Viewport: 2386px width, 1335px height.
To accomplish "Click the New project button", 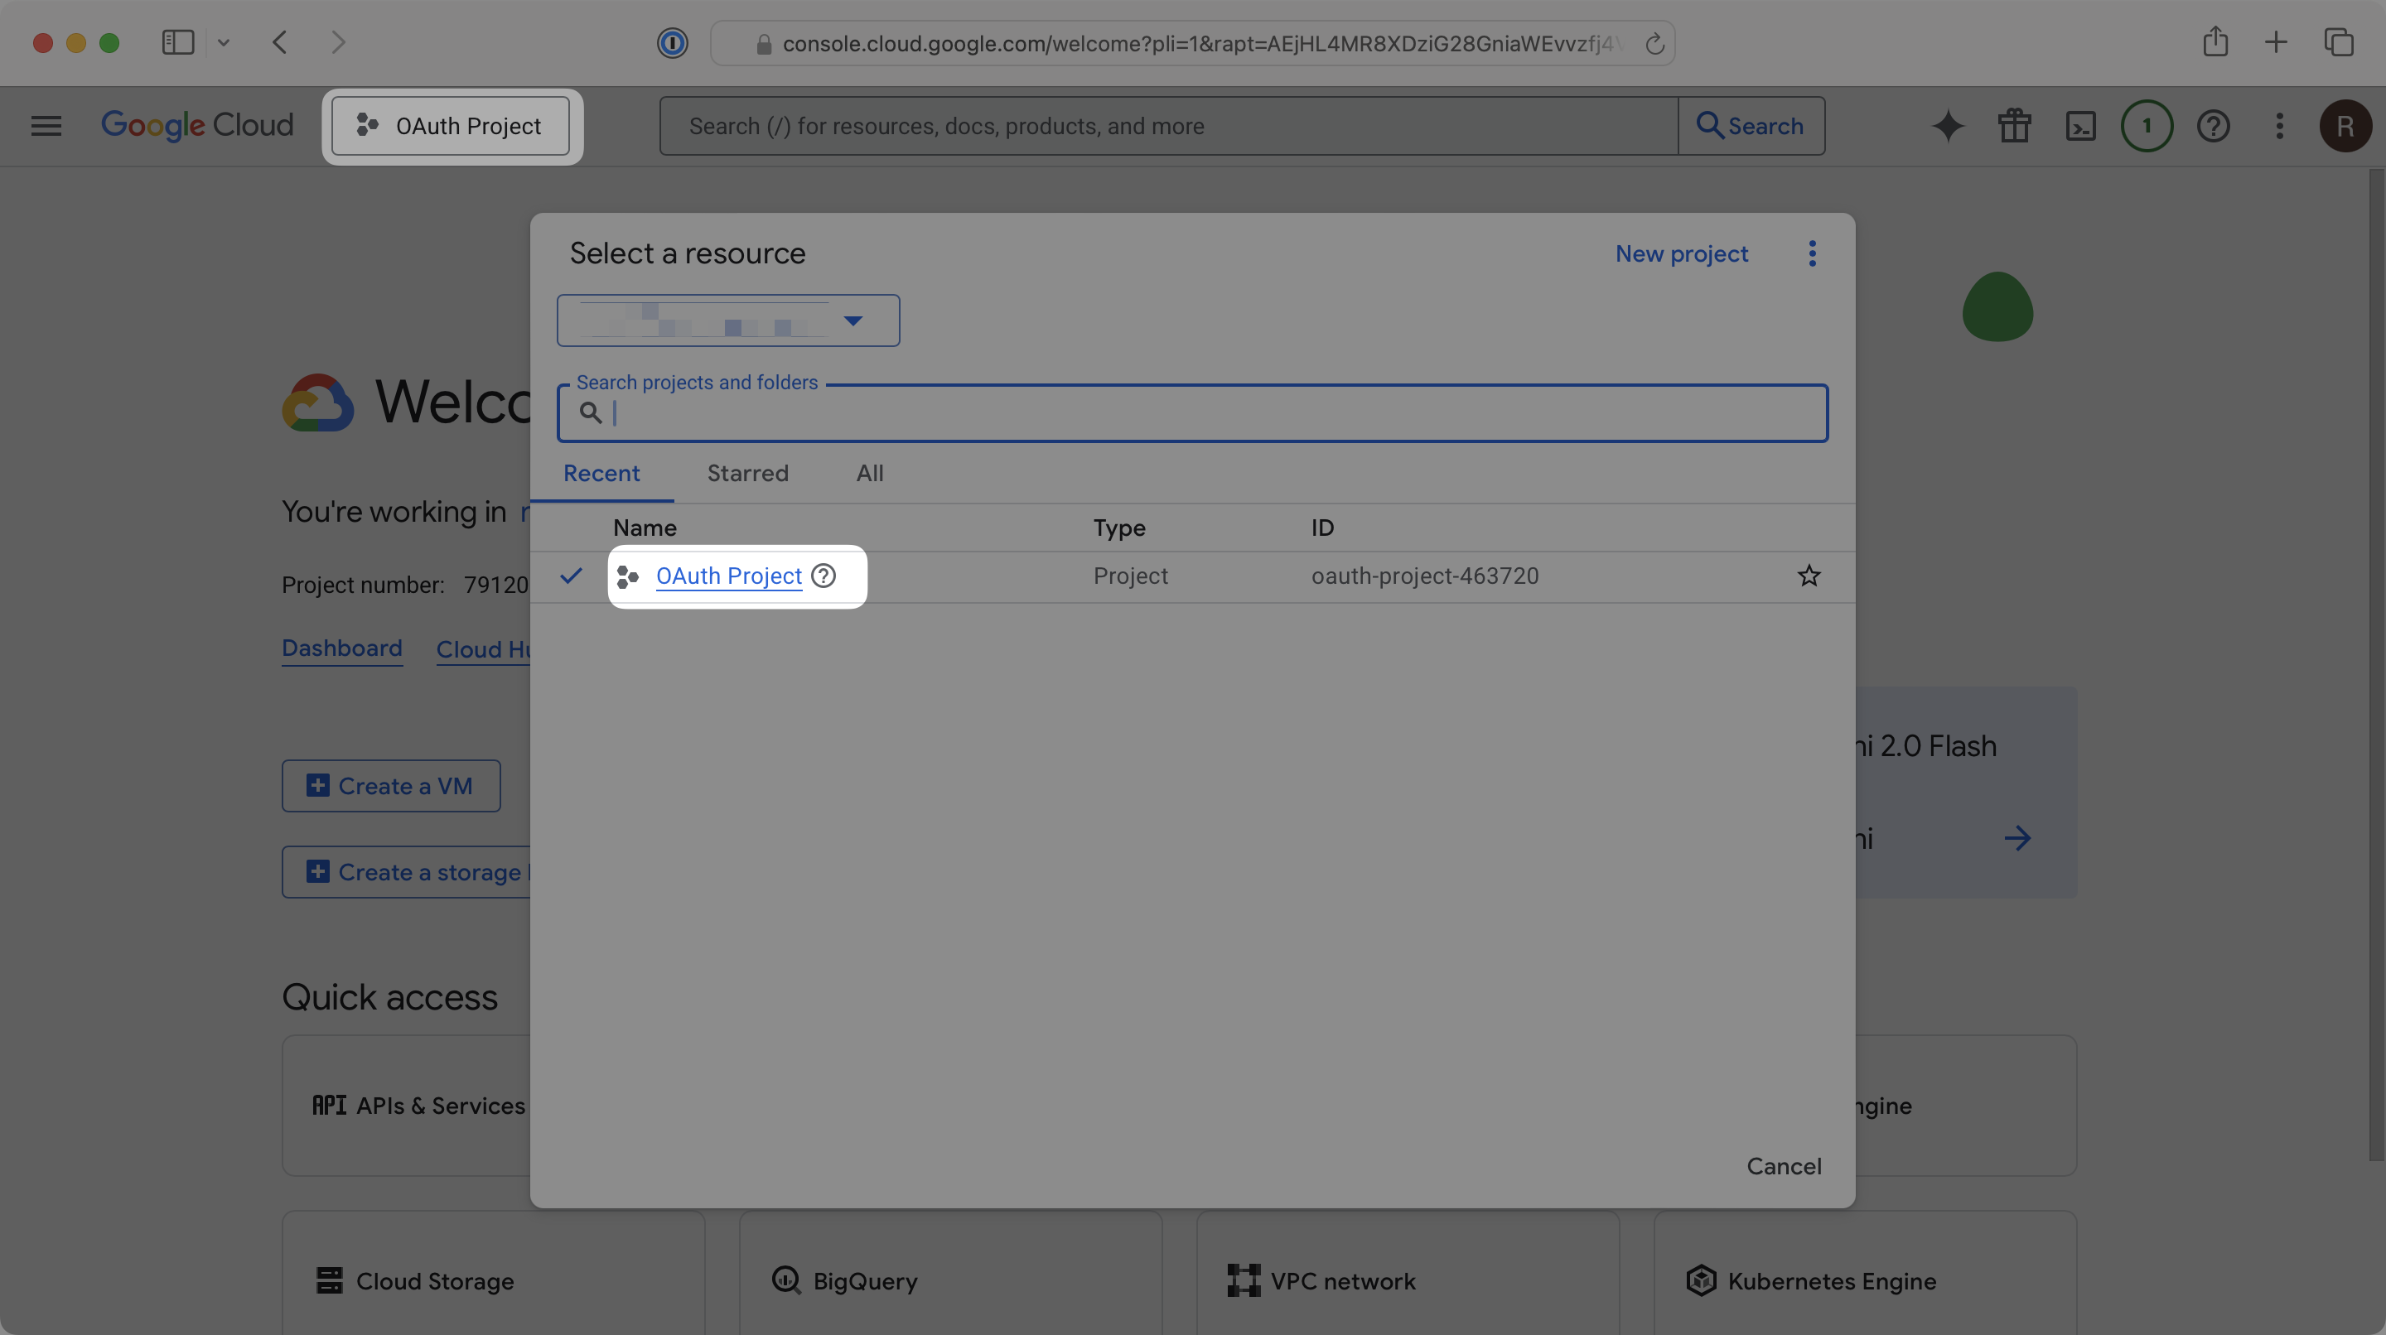I will [x=1681, y=253].
